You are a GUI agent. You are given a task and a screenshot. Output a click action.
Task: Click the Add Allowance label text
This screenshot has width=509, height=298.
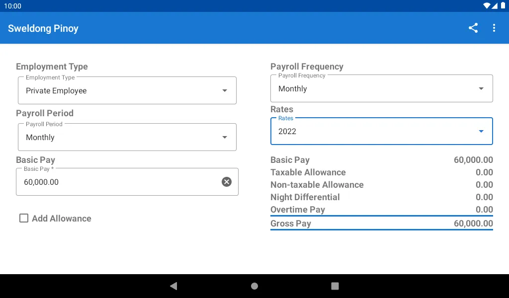(x=61, y=218)
